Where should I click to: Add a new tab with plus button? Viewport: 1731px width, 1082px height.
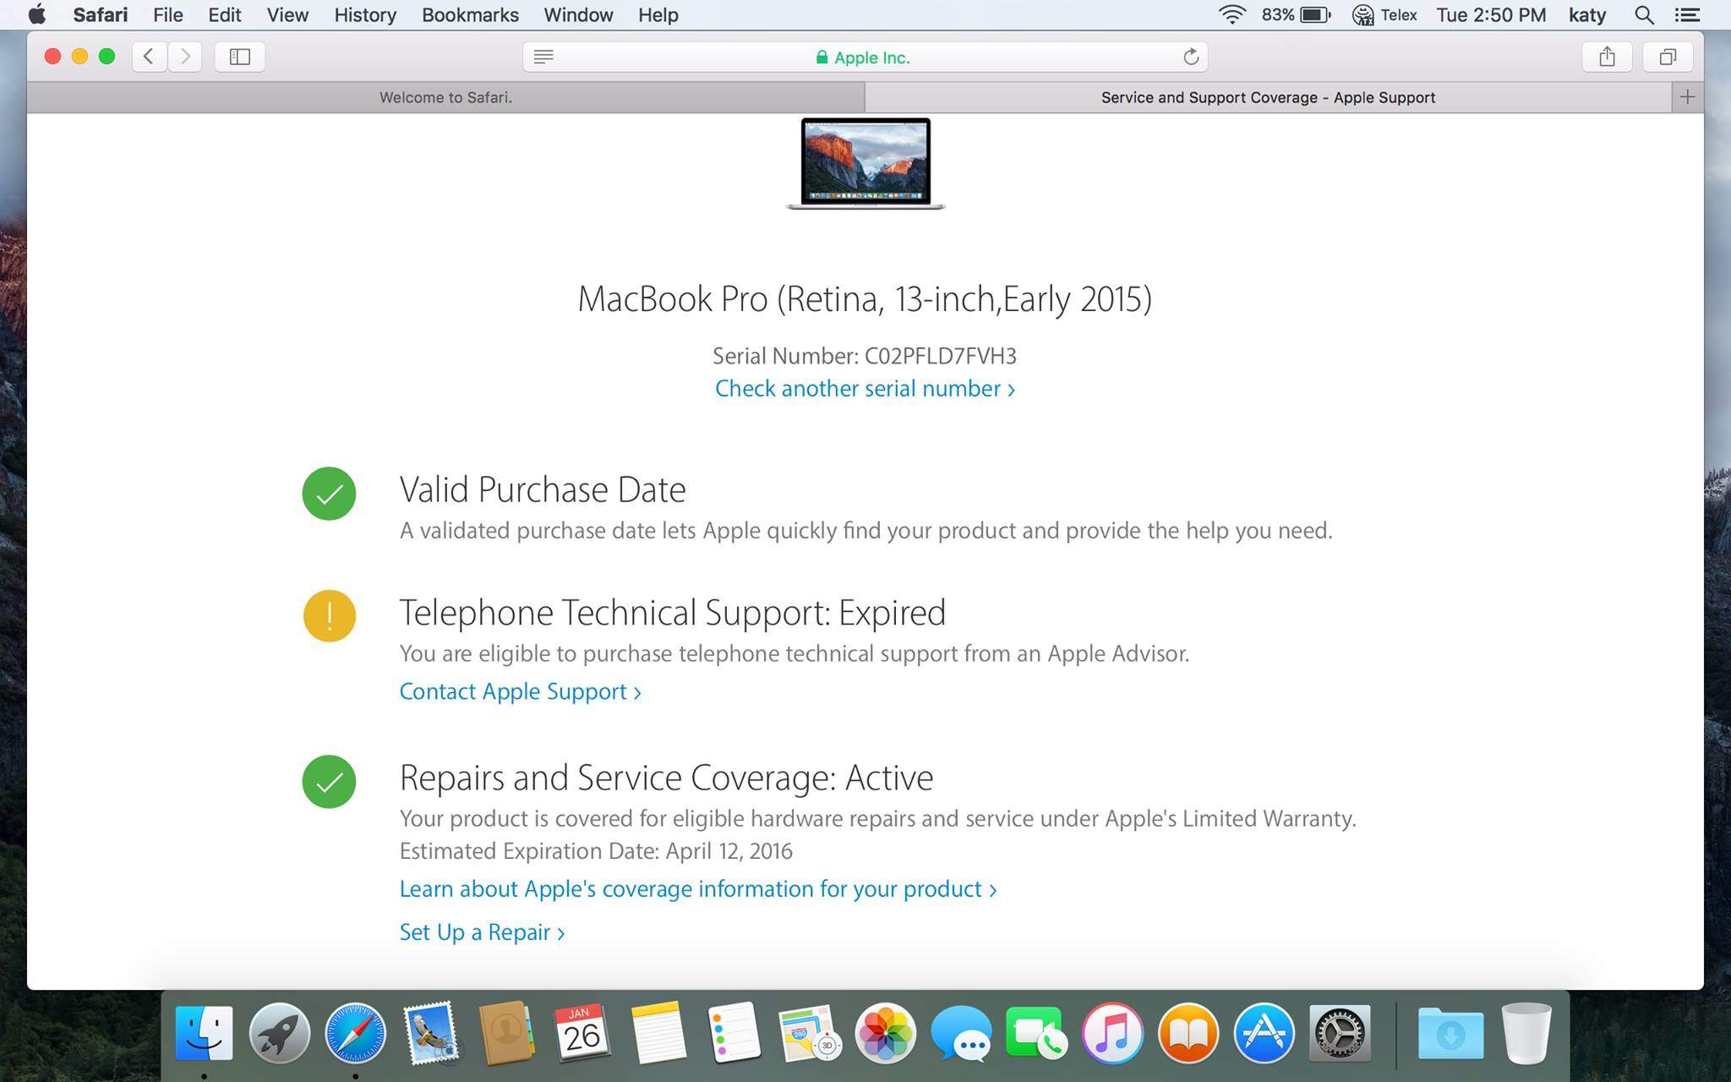(1687, 97)
